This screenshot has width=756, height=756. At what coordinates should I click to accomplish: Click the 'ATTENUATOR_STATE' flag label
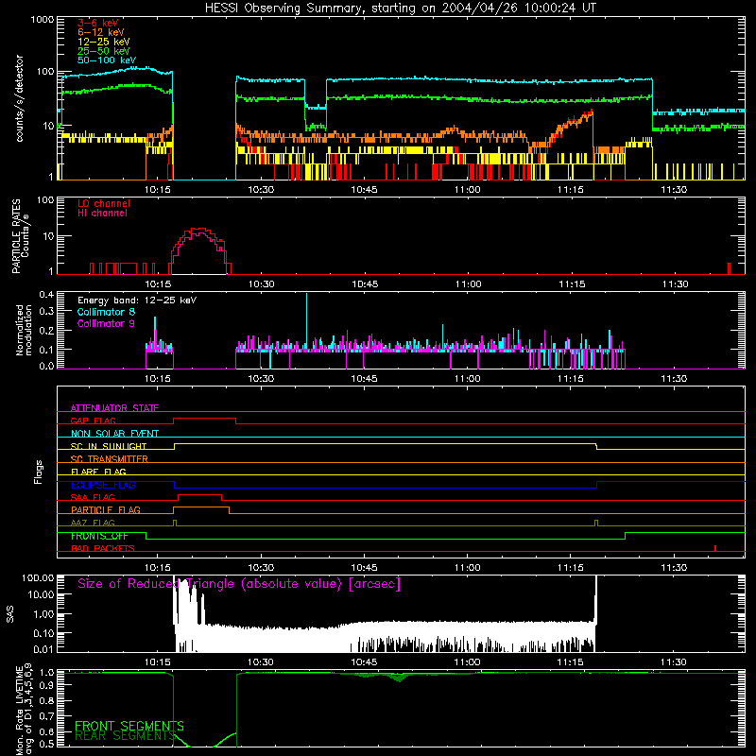(114, 408)
